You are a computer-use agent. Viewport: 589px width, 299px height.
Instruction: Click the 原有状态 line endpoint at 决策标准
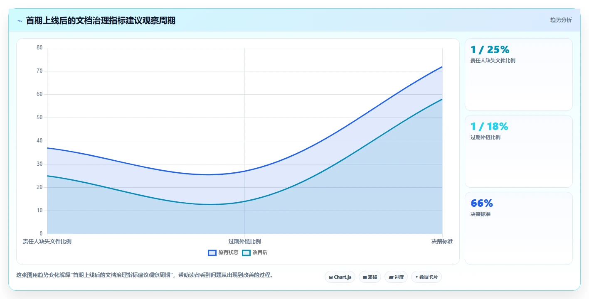click(x=442, y=66)
